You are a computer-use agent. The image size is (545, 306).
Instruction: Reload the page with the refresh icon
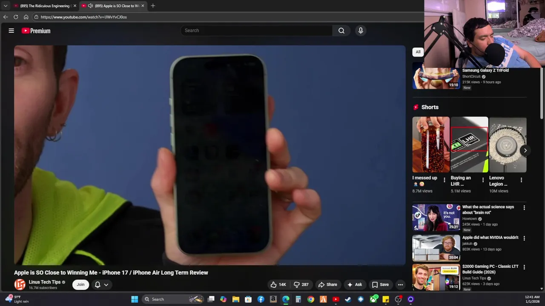[16, 17]
